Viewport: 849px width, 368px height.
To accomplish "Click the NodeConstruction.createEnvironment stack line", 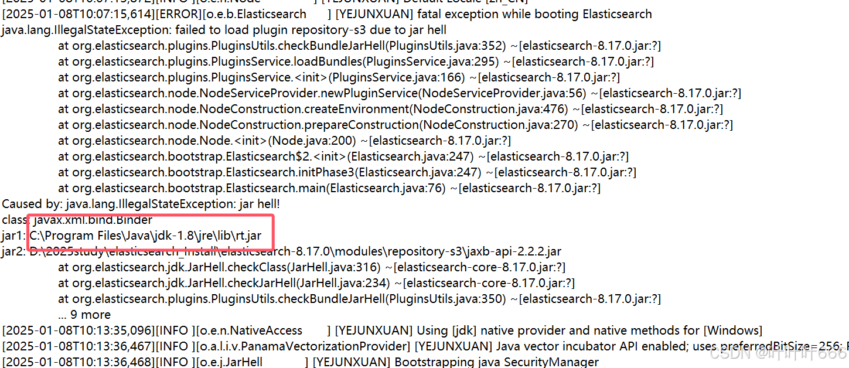I will pyautogui.click(x=391, y=108).
